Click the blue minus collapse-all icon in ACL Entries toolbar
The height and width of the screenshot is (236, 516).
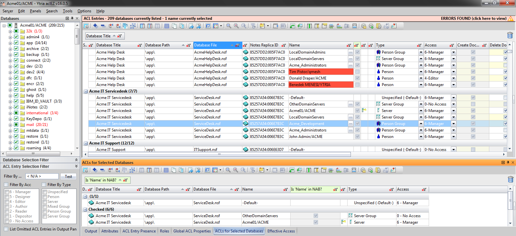click(x=103, y=26)
